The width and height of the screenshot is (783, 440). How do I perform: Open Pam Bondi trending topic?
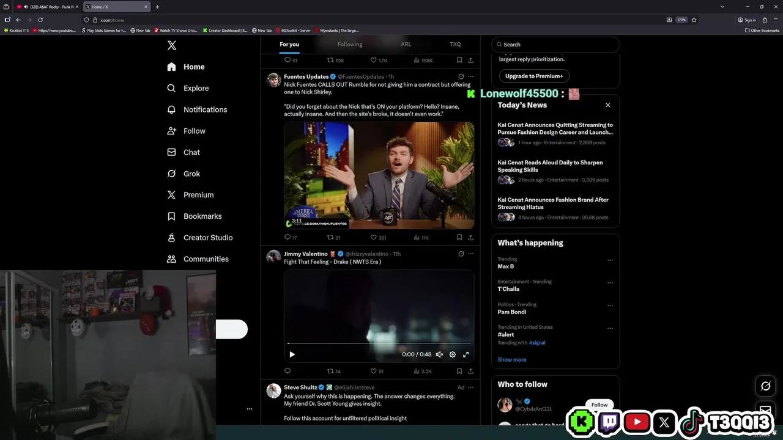511,312
